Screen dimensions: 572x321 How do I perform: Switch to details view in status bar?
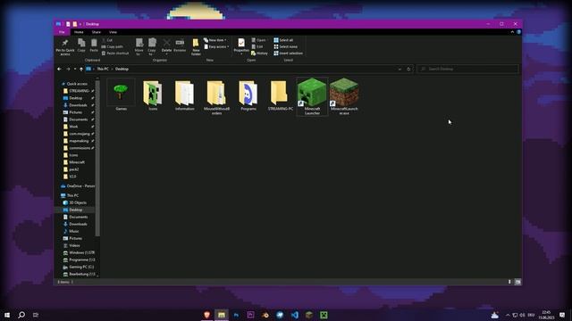509,282
